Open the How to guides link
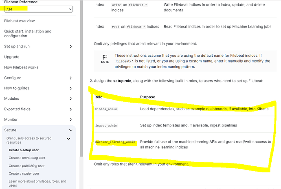The width and height of the screenshot is (281, 189). pos(17,88)
